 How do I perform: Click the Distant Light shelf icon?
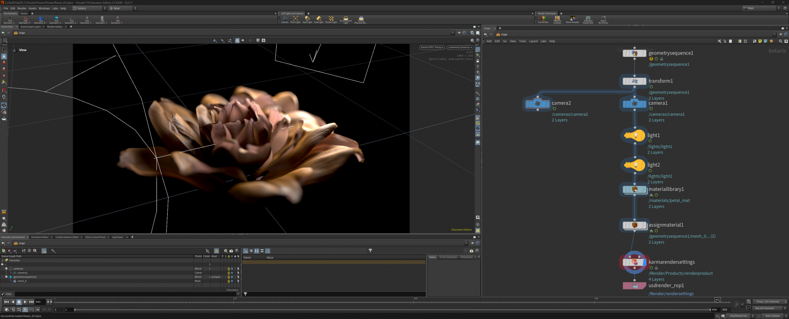click(331, 19)
